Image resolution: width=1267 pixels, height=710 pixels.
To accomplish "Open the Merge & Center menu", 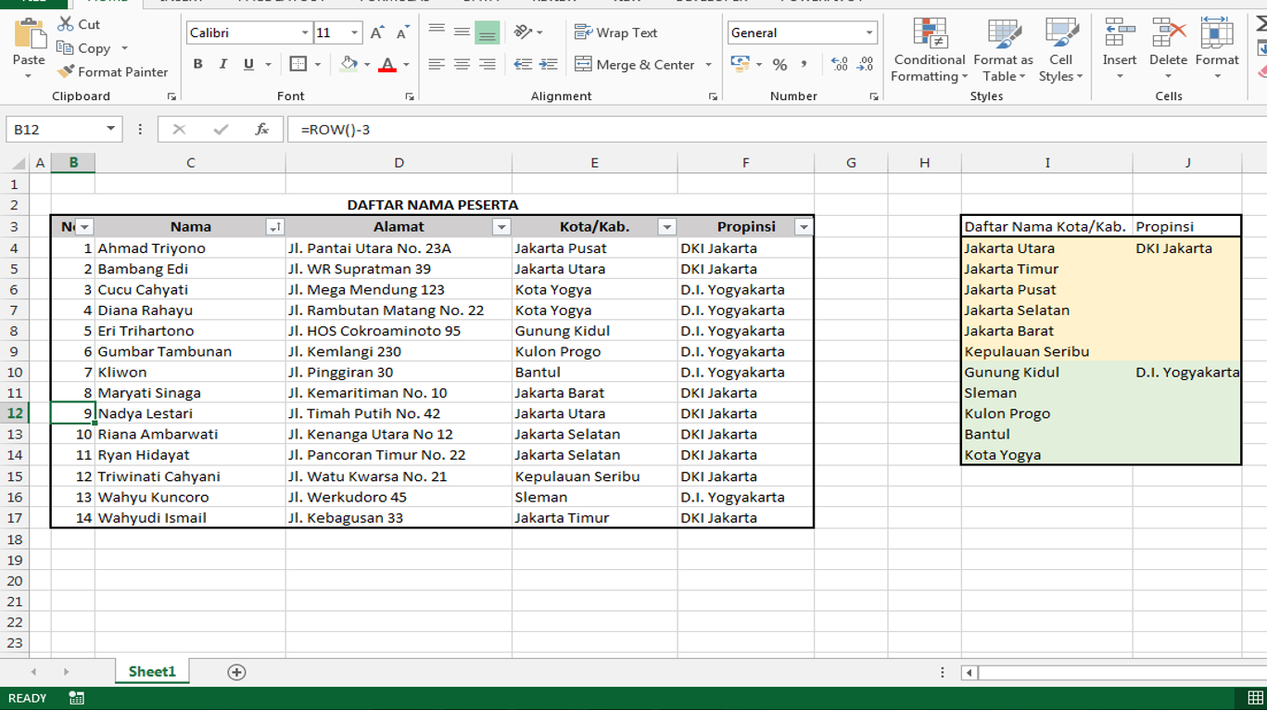I will click(708, 65).
